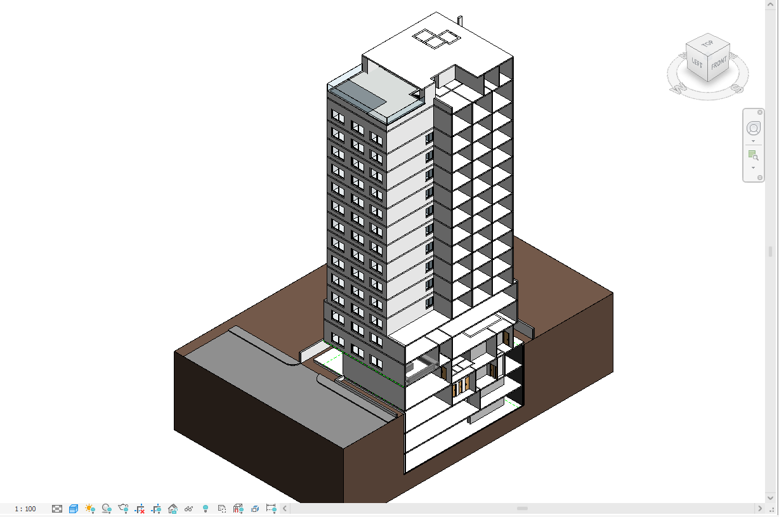Toggle Crop View with red X icon
Viewport: 779px width, 517px height.
(140, 509)
